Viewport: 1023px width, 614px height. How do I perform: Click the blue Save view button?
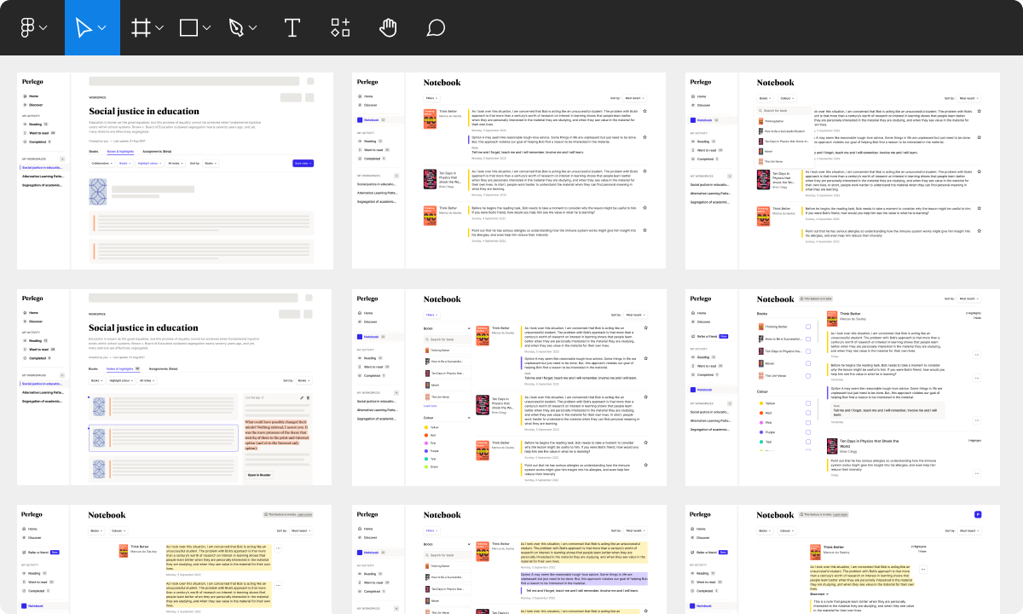click(303, 163)
